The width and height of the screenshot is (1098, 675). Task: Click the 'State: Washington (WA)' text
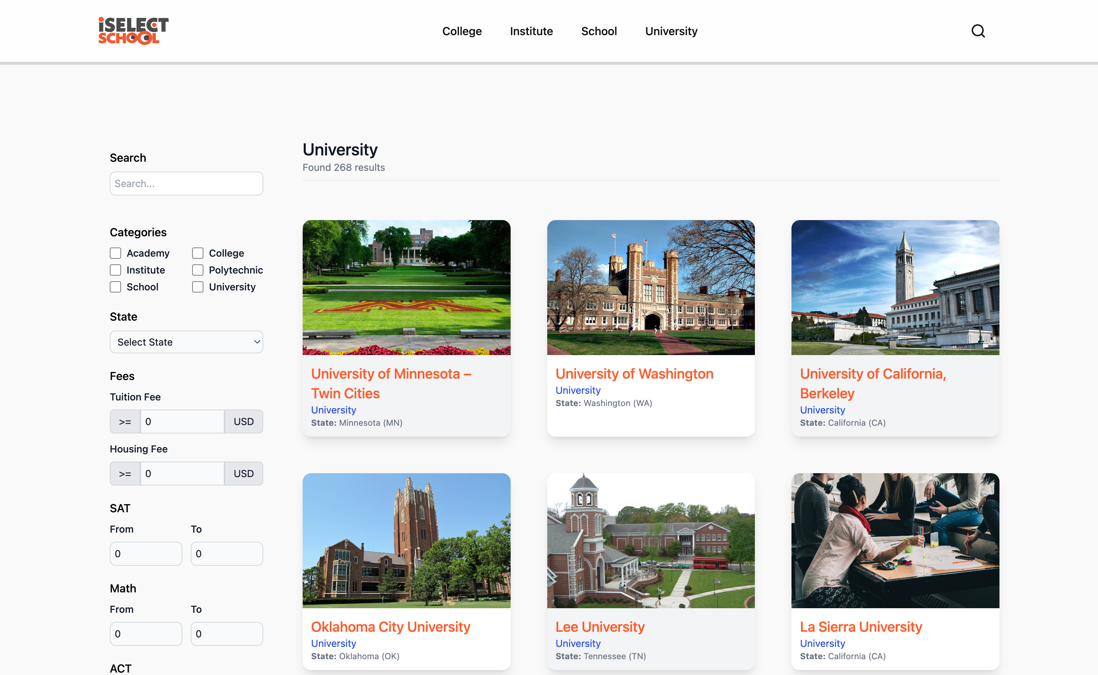click(604, 403)
